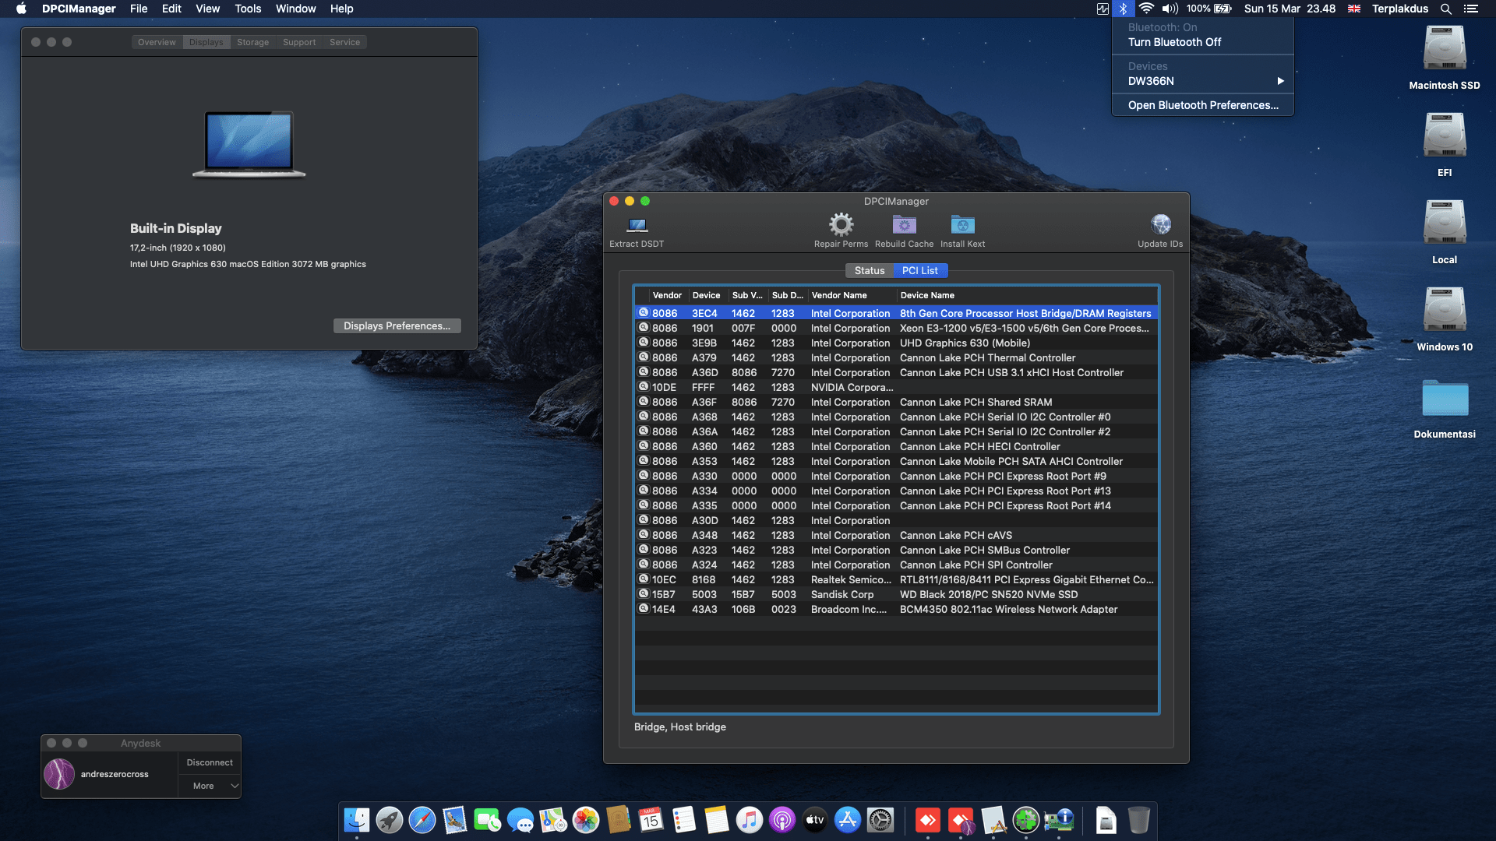Switch to the Status tab
This screenshot has height=841, width=1496.
[x=870, y=270]
